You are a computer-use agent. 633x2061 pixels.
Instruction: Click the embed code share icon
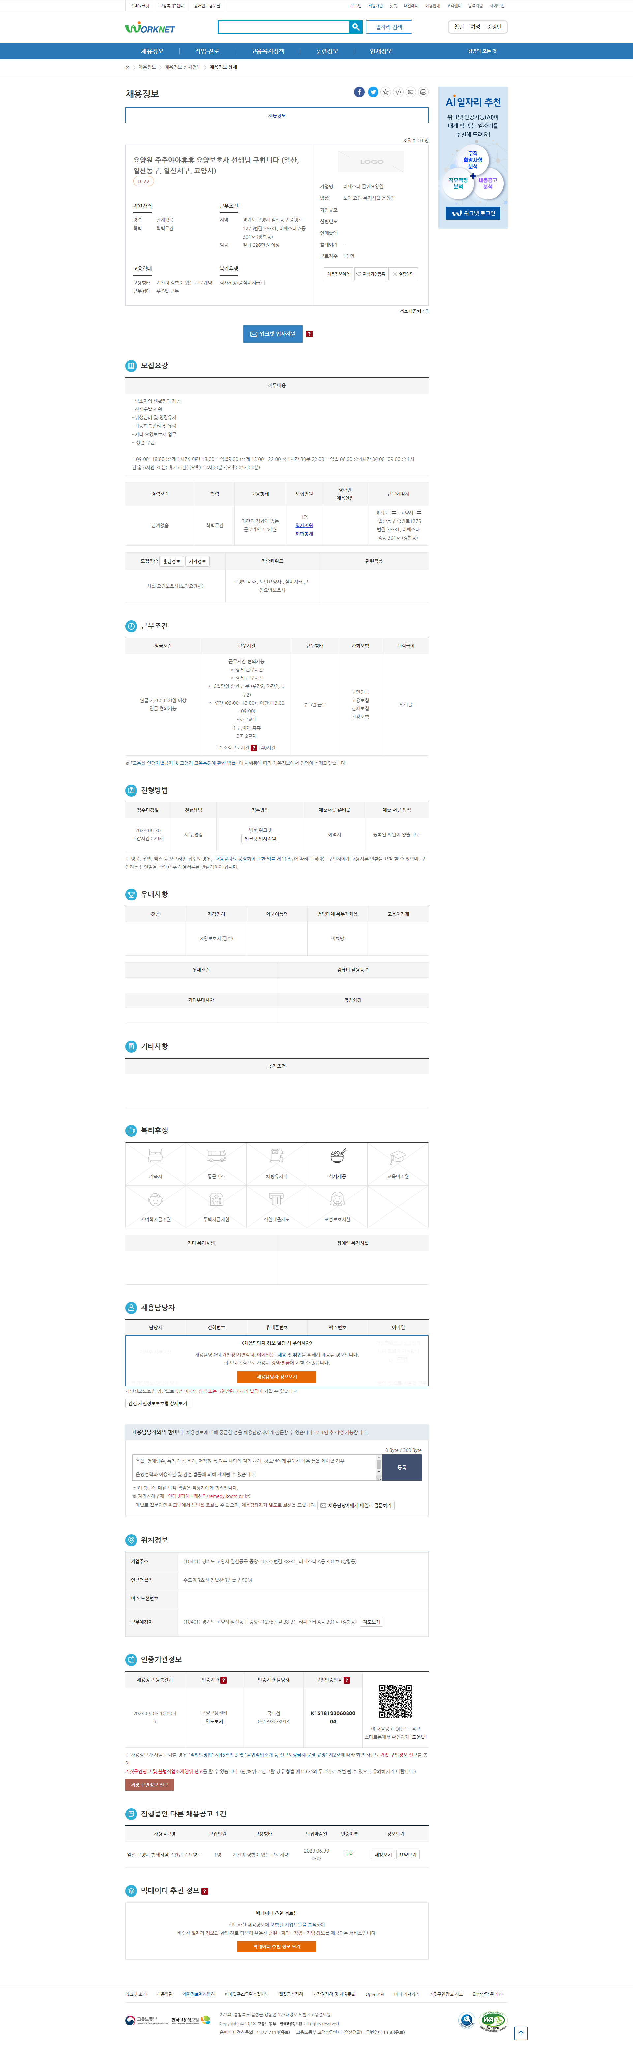pyautogui.click(x=398, y=92)
